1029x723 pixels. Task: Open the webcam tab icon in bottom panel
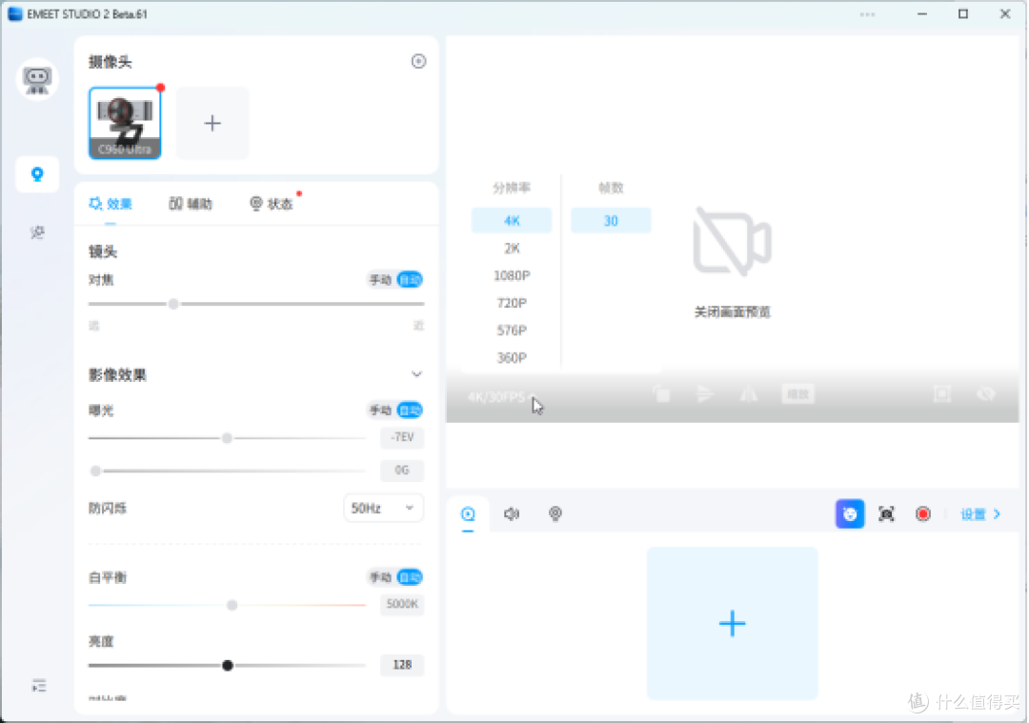[x=555, y=513]
